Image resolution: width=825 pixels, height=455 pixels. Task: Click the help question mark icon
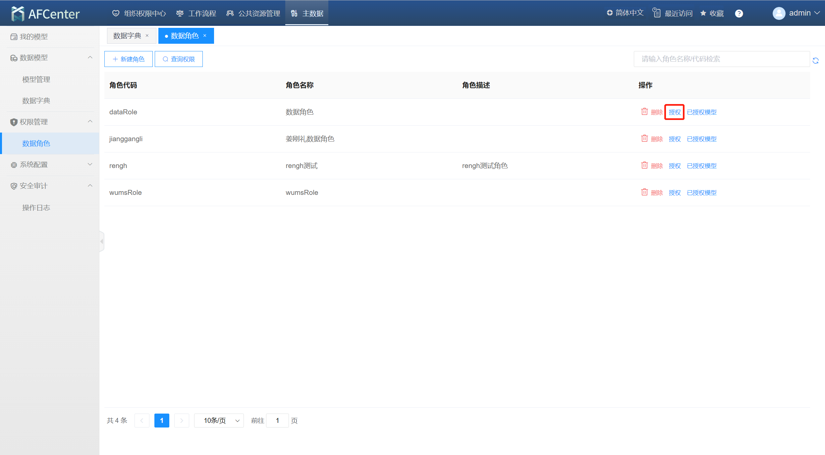pos(739,14)
